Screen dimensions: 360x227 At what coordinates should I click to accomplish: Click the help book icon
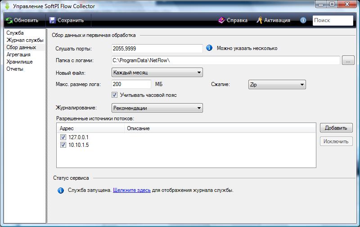(x=221, y=20)
